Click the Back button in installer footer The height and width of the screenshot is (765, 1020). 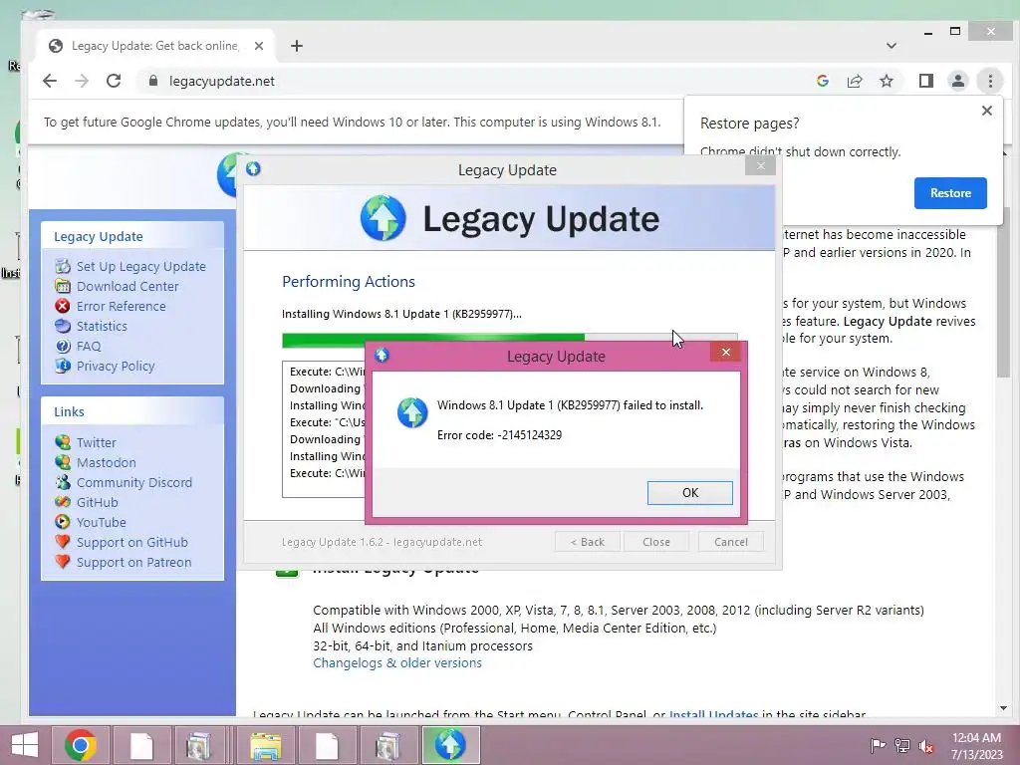587,542
